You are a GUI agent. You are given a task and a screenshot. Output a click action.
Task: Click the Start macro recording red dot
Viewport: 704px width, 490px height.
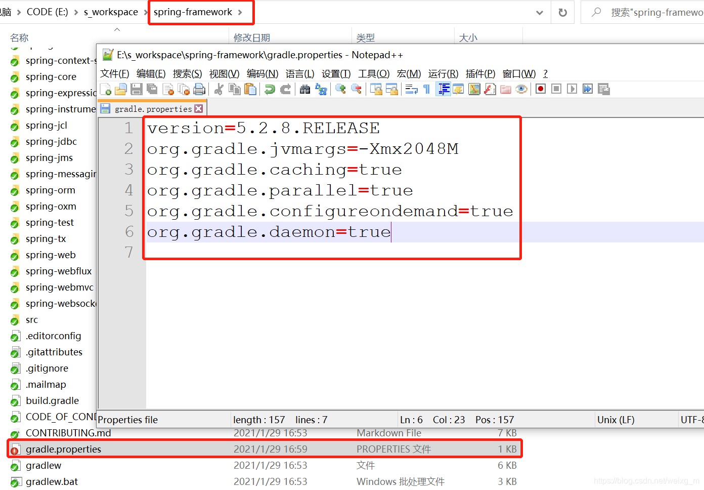pos(541,89)
